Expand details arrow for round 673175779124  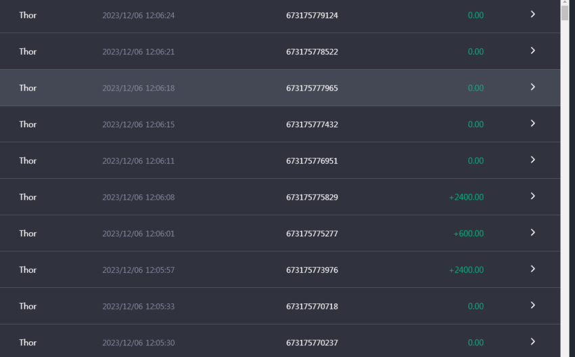pos(533,14)
